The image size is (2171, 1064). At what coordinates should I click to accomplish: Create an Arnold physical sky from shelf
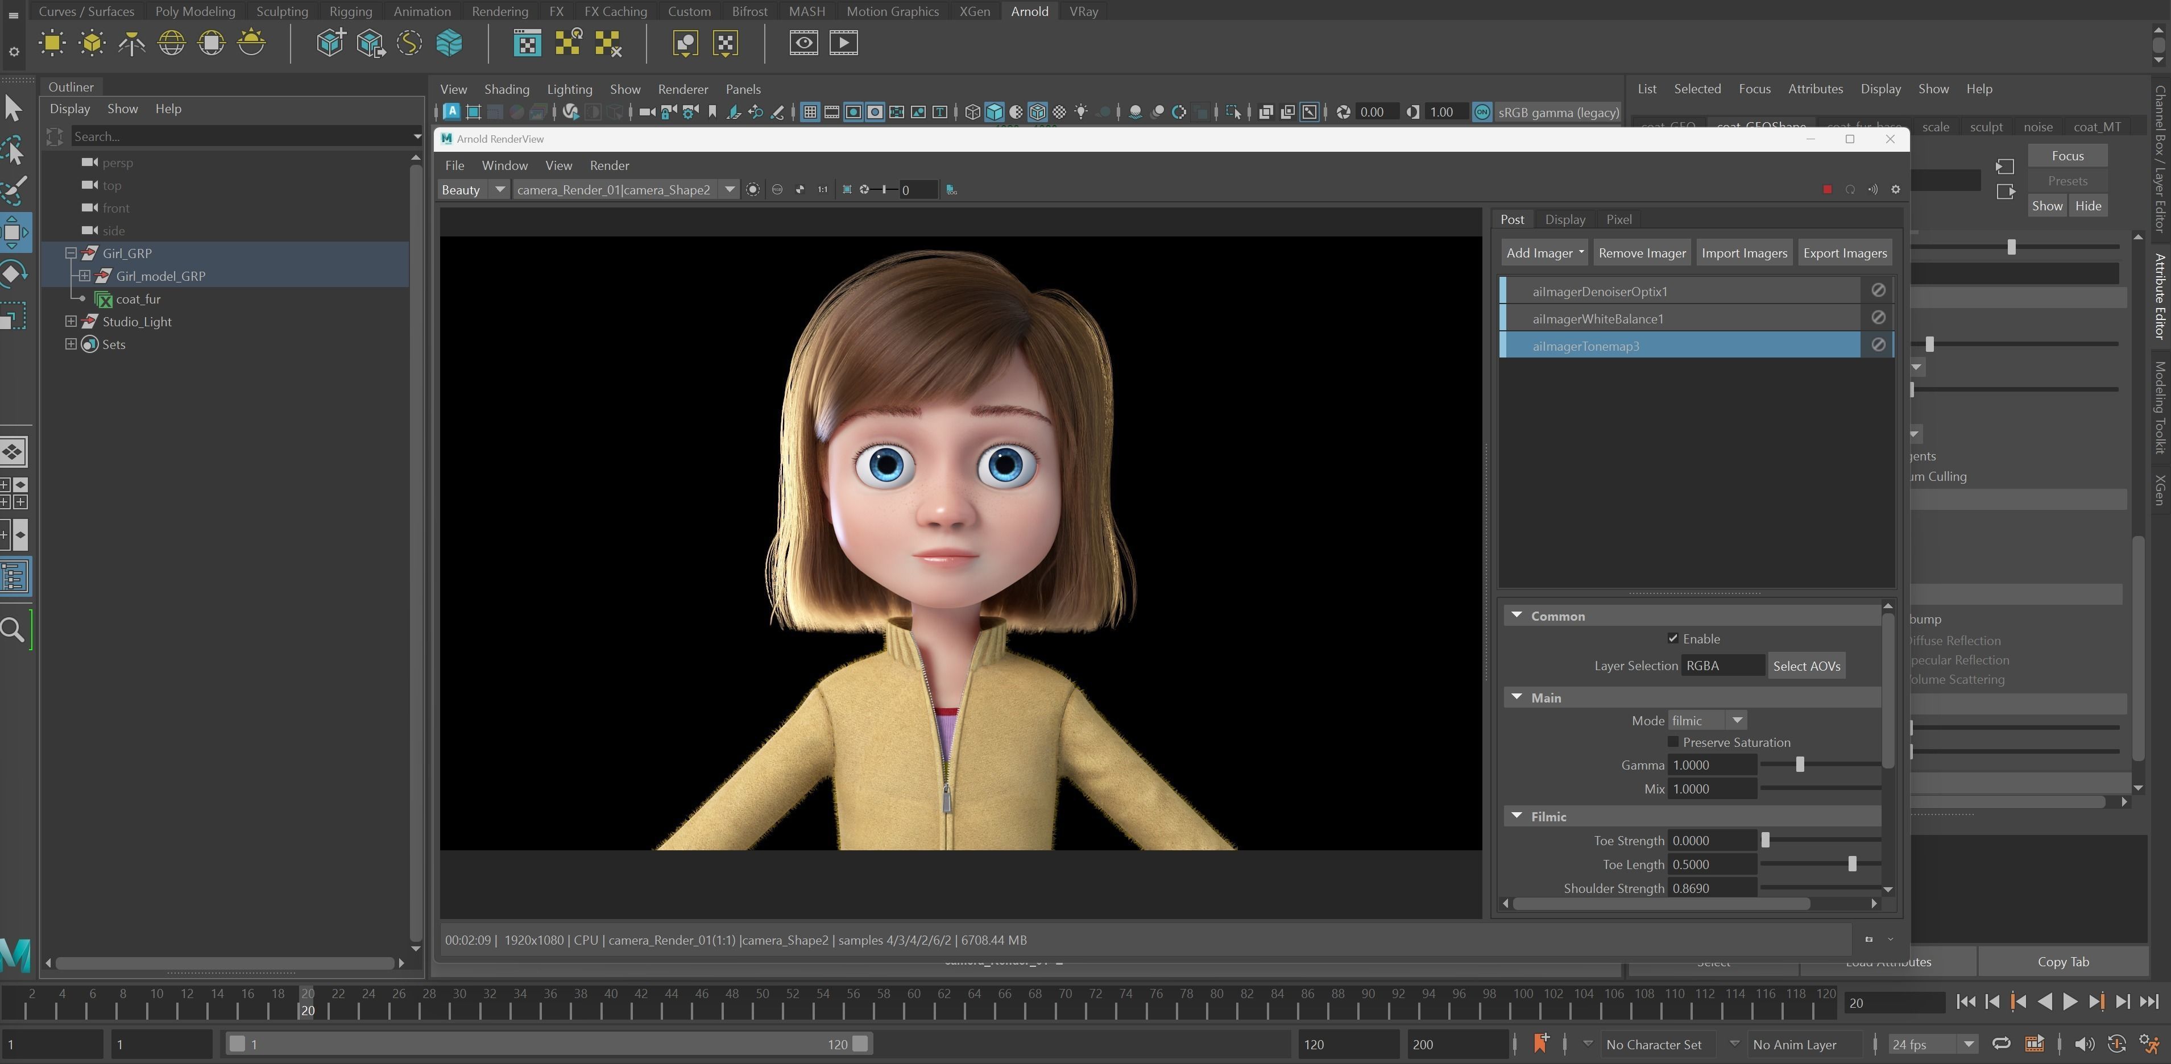point(251,43)
